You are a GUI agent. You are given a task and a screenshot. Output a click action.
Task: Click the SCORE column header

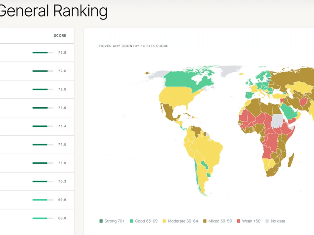point(60,36)
